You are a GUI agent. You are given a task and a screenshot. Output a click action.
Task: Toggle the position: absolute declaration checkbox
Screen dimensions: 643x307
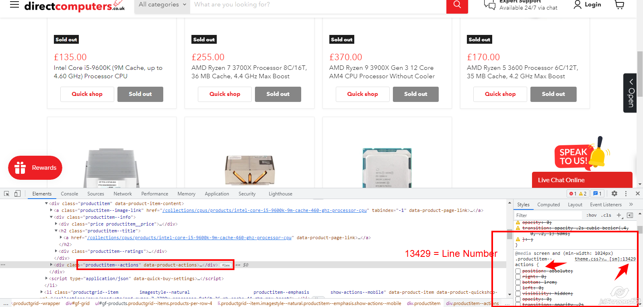[518, 271]
